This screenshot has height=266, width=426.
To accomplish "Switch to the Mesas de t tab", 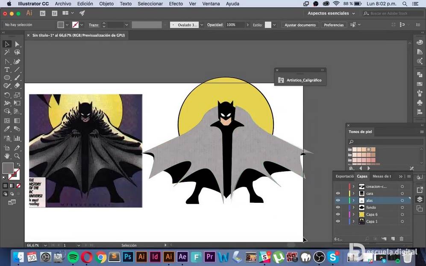I will pos(382,176).
